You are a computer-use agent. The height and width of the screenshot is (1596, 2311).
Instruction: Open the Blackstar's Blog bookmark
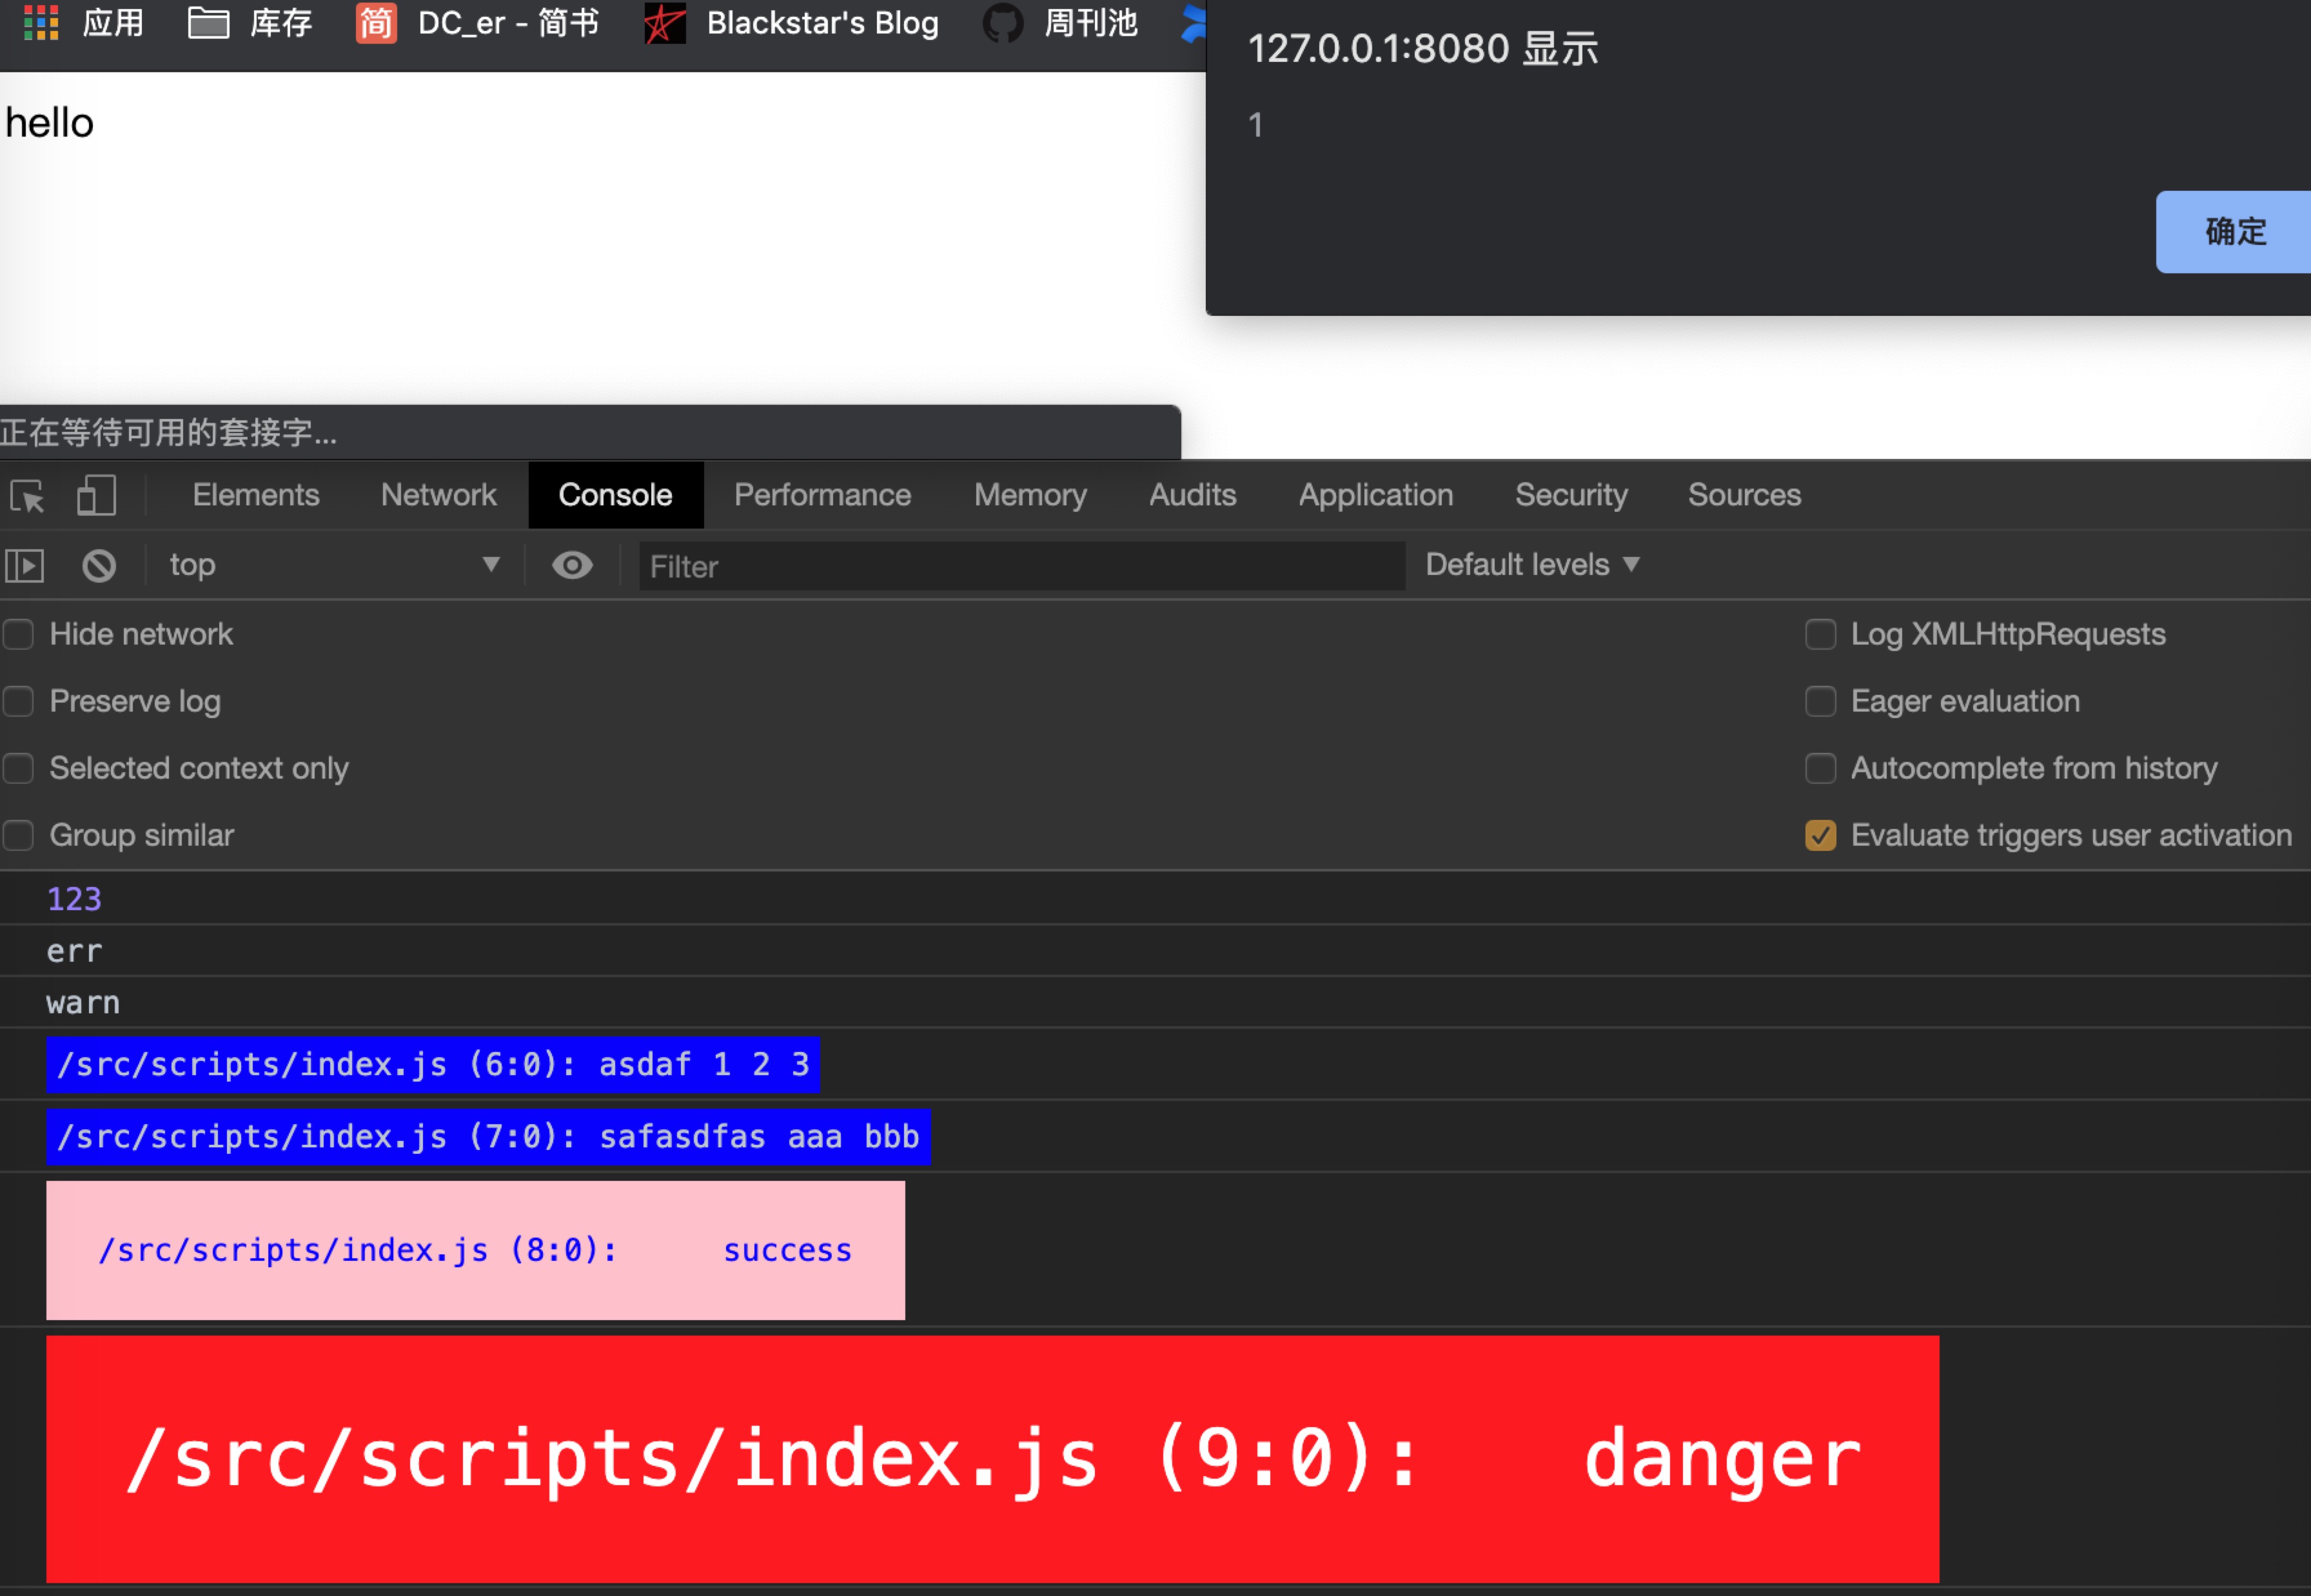pos(791,22)
